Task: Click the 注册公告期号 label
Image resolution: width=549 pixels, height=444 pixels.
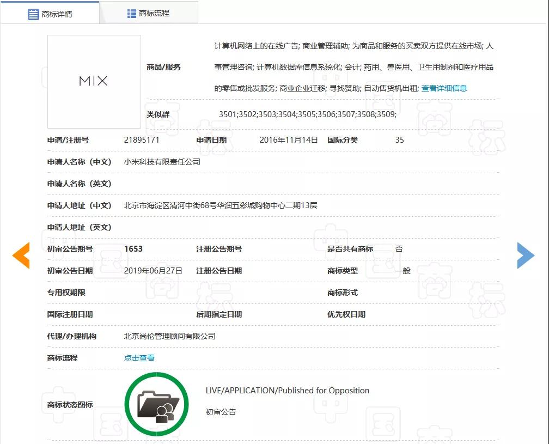Action: pos(219,249)
